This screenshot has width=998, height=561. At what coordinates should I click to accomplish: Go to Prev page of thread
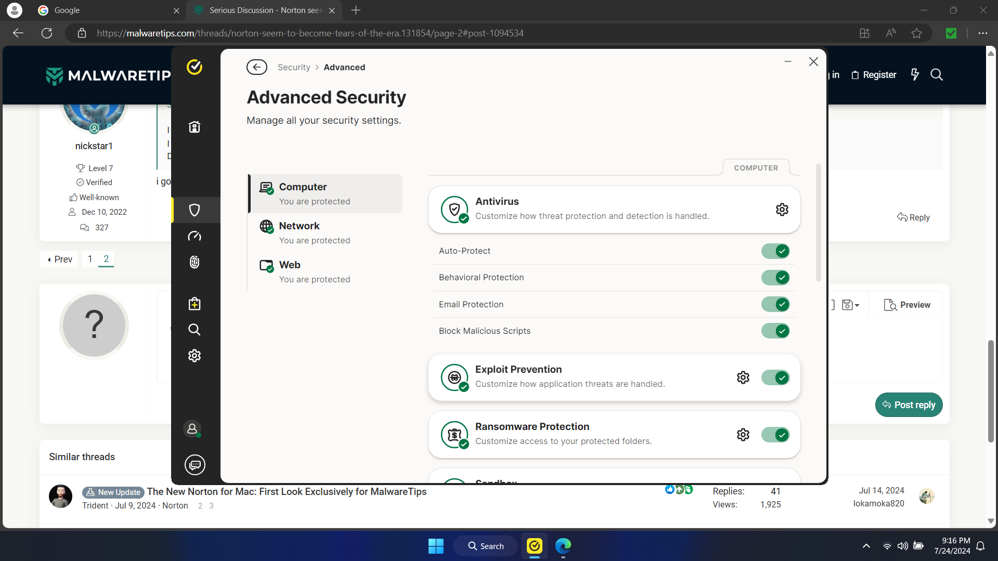pyautogui.click(x=59, y=259)
